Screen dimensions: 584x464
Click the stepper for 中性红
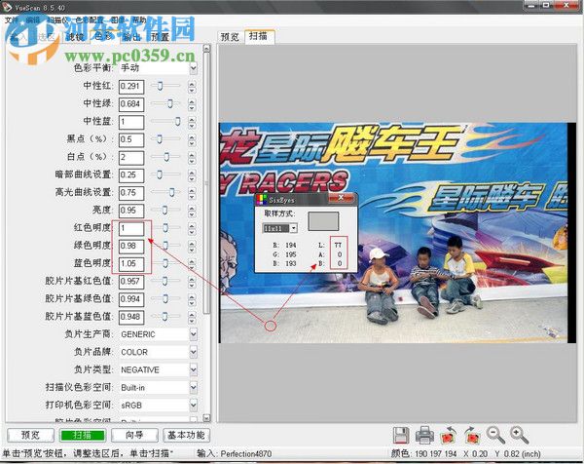pos(192,87)
